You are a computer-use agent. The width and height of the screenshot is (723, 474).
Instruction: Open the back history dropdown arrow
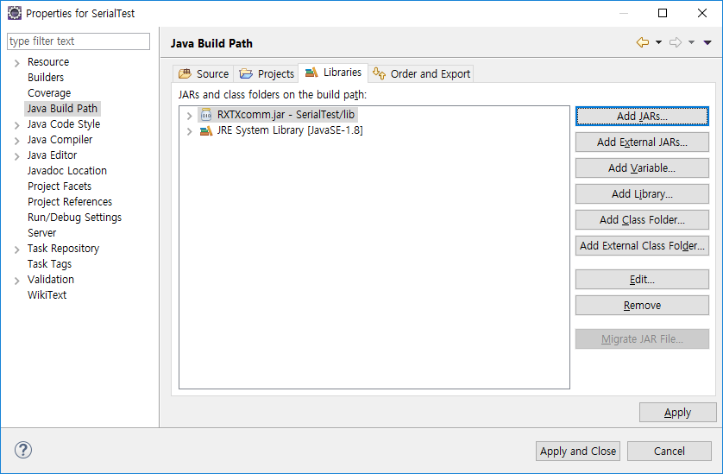point(658,42)
